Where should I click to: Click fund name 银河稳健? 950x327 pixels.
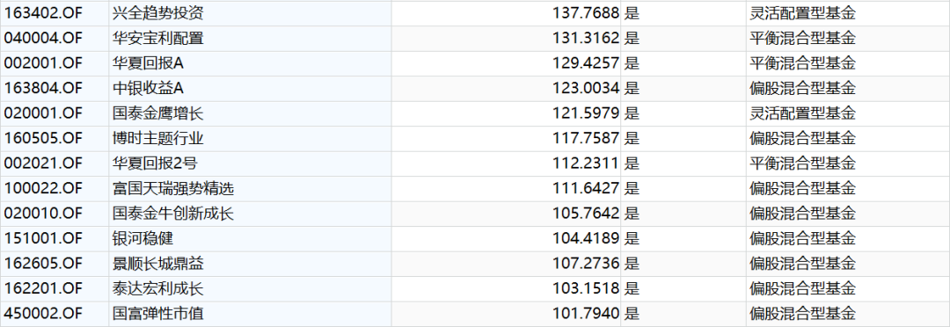[x=143, y=238]
